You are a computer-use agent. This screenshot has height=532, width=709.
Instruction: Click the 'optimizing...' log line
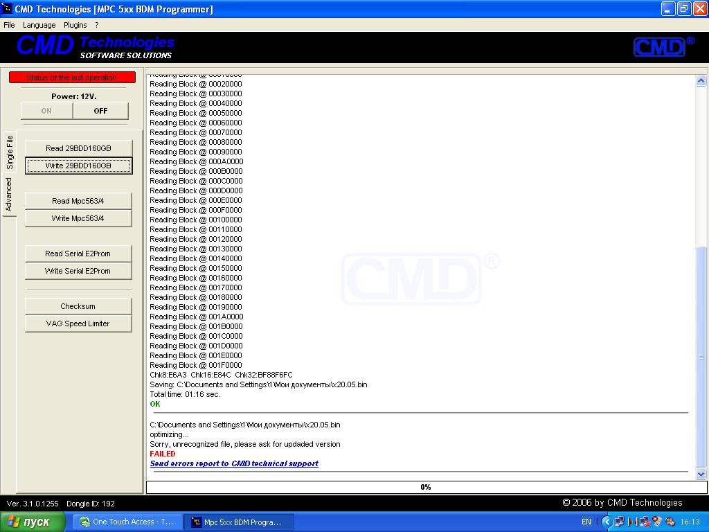tap(169, 434)
